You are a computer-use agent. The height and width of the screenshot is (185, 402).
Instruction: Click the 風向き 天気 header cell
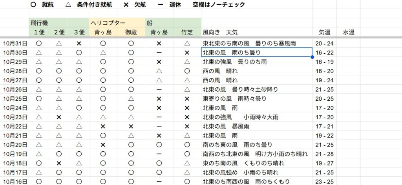tap(220, 32)
